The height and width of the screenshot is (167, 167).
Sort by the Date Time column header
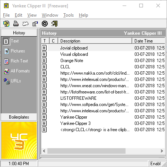pos(148,41)
